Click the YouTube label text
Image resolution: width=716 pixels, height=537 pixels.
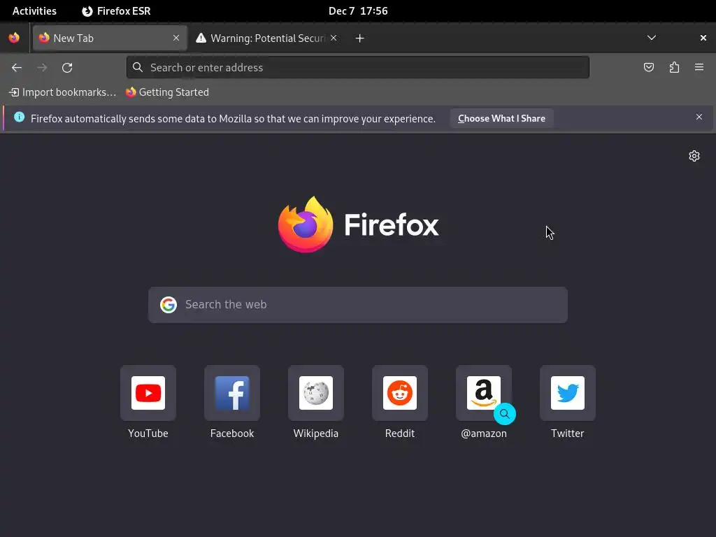pos(148,434)
